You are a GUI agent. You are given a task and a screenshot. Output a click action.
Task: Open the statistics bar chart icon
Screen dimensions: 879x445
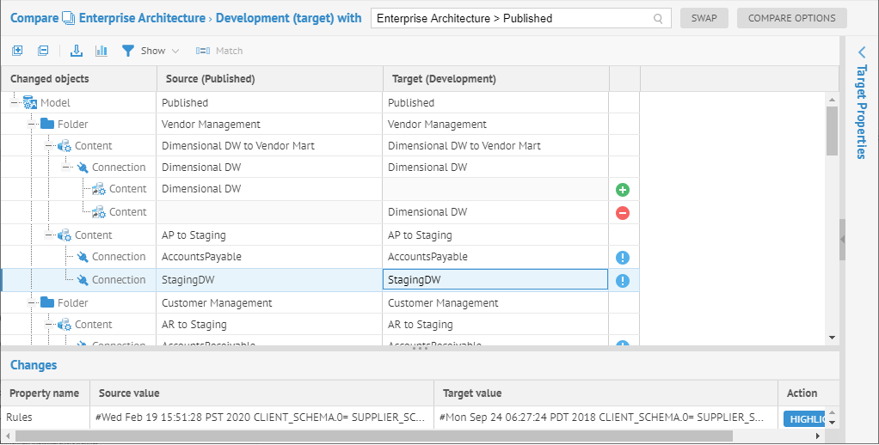pos(101,51)
